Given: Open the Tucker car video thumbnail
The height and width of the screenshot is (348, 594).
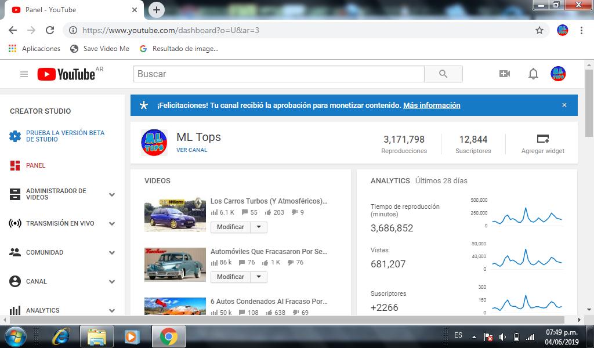Looking at the screenshot, I should click(175, 264).
